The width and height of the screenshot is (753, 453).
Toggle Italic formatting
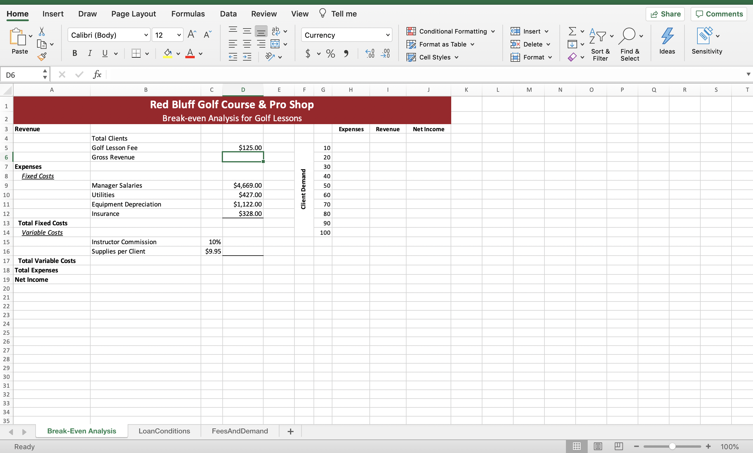tap(90, 54)
